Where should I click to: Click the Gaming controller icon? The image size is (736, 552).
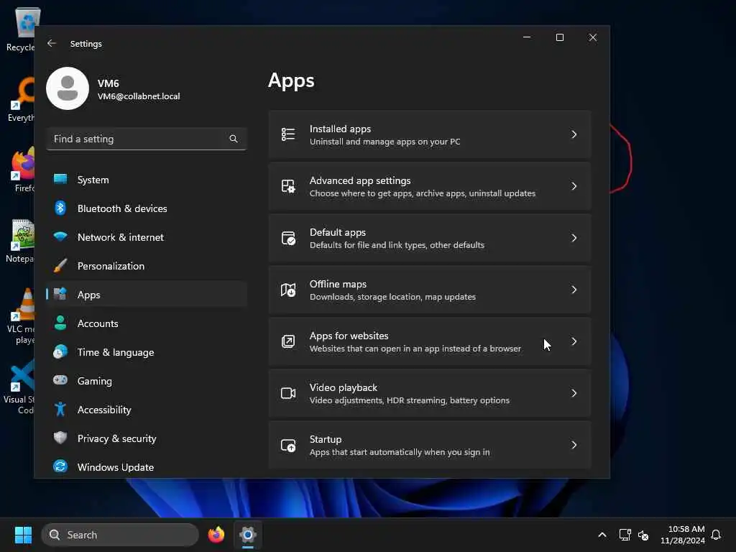point(60,380)
